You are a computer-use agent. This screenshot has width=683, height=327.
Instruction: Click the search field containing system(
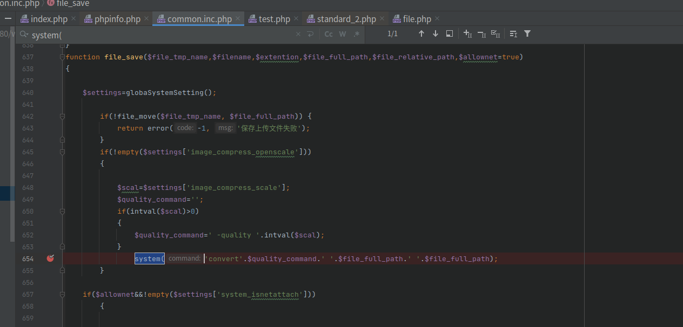(162, 35)
